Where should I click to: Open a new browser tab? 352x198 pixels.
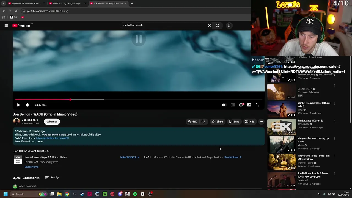tap(132, 4)
